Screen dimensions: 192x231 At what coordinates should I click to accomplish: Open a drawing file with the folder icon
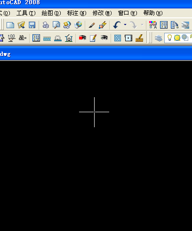(x=21, y=25)
